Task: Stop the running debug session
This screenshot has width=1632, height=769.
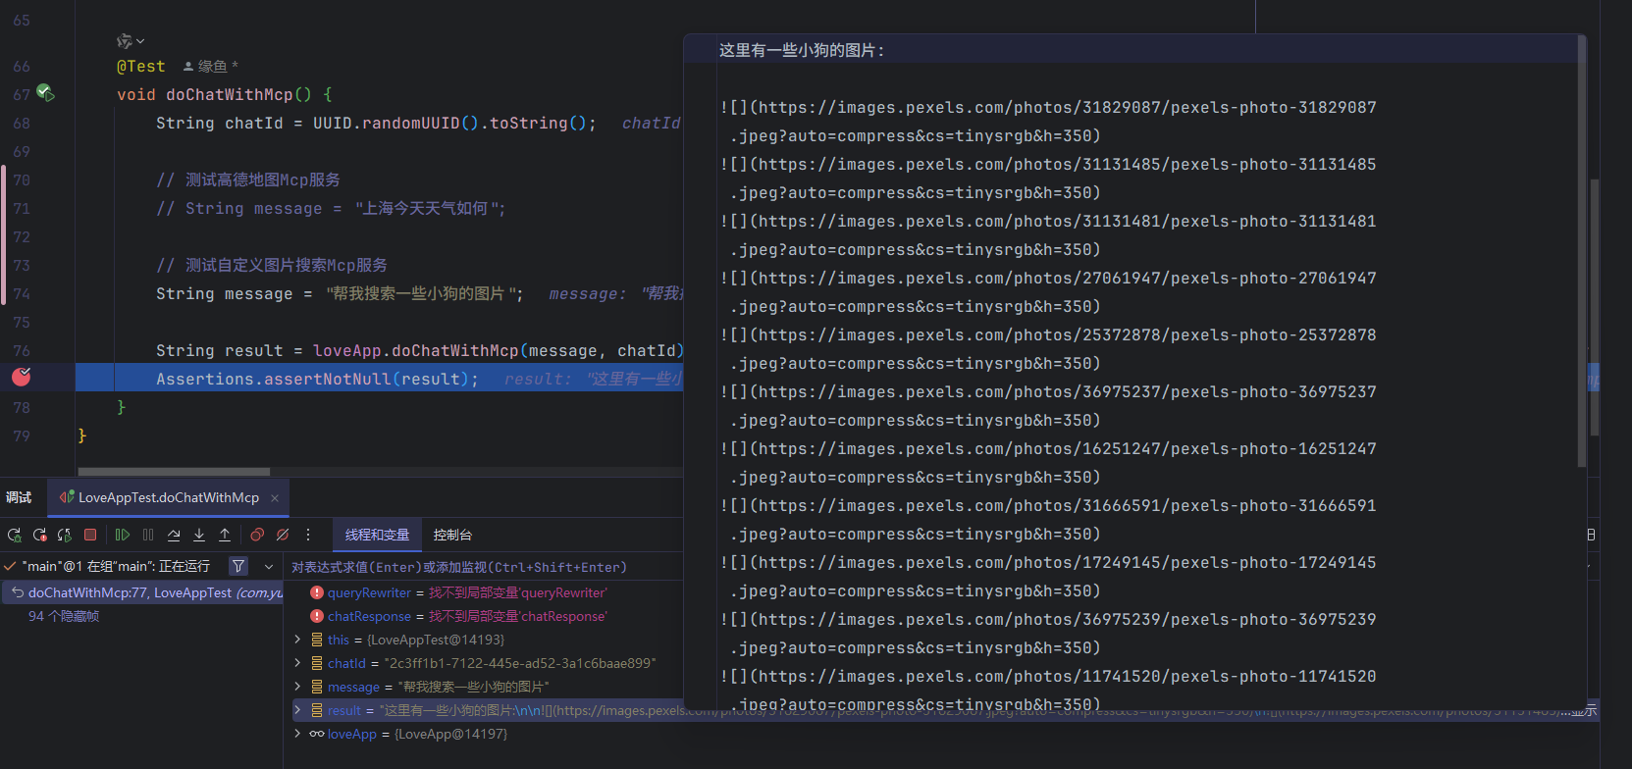Action: pos(90,535)
